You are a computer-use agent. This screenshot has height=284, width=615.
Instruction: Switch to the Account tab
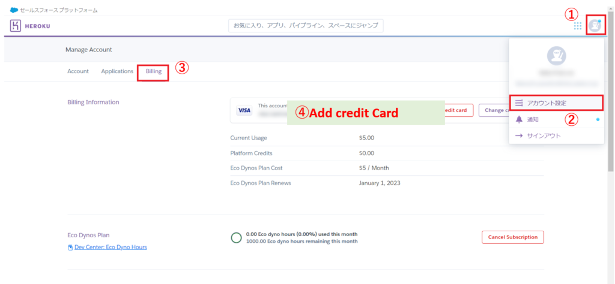pyautogui.click(x=78, y=71)
